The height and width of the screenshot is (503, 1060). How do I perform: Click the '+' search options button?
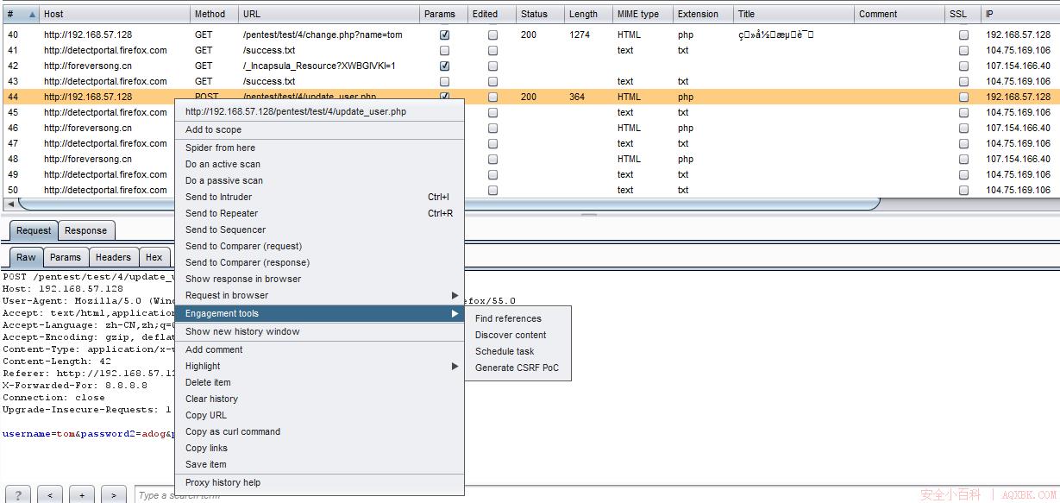tap(82, 494)
